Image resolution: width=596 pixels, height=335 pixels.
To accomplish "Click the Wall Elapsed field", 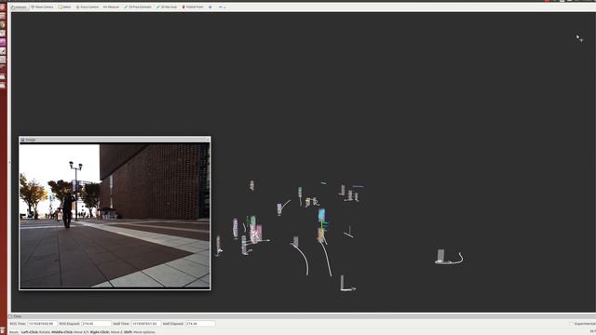I will click(200, 324).
